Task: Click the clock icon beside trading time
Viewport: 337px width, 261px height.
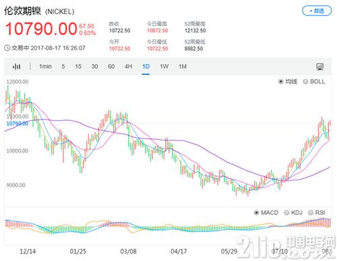Action: [x=7, y=48]
